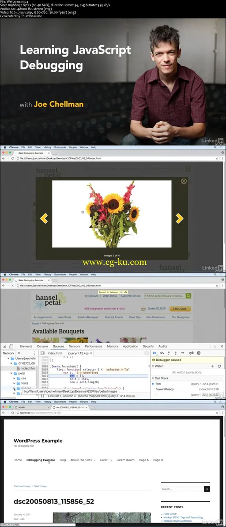Bookmark the WordPress page with star icon
The width and height of the screenshot is (226, 527).
(218, 412)
